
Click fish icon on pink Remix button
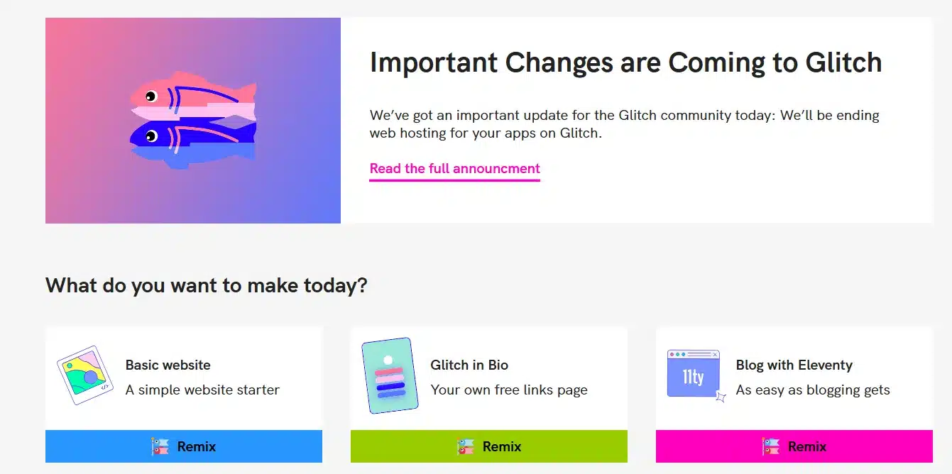click(x=771, y=446)
